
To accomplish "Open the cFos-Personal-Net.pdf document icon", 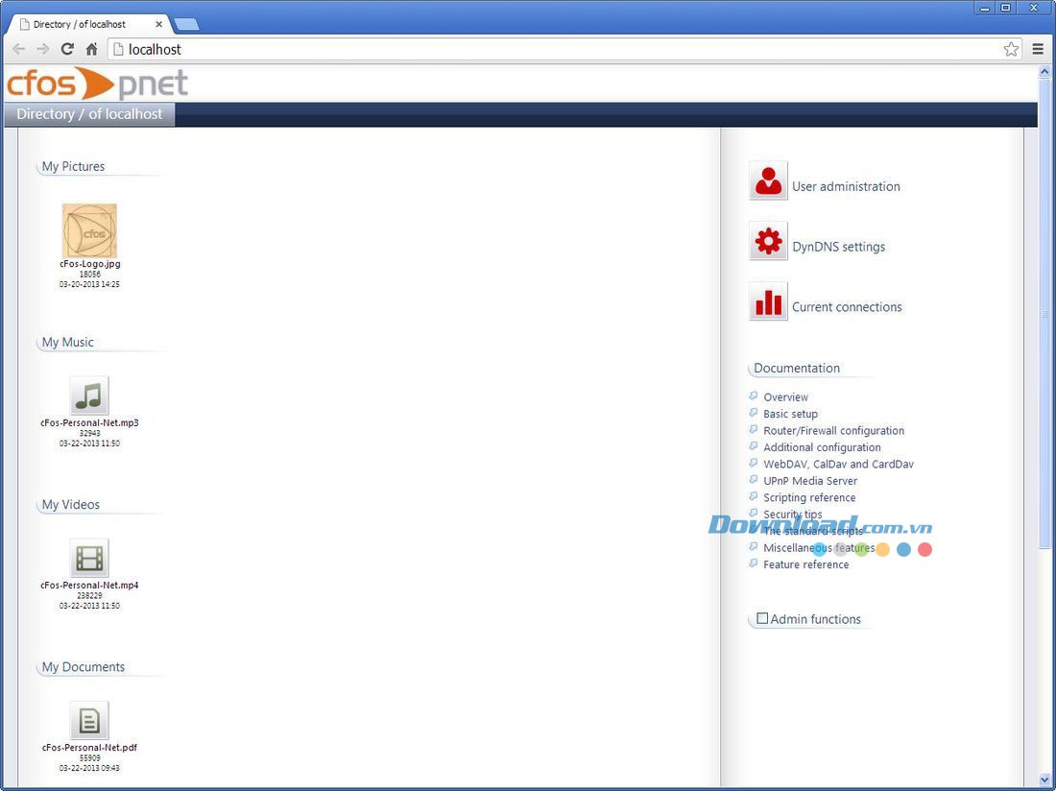I will [89, 720].
